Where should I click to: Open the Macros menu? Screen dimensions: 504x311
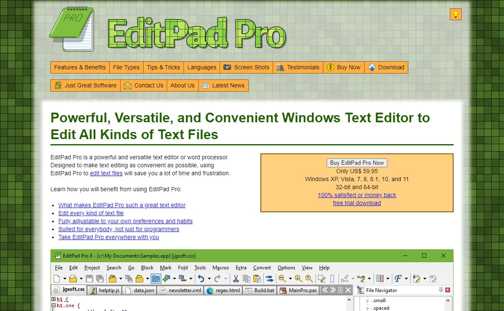coord(220,268)
